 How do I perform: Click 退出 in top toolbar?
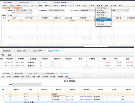(120, 5)
